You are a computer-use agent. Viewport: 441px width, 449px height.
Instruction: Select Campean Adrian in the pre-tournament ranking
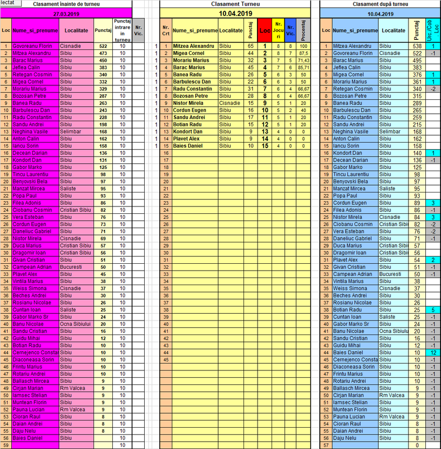(35, 267)
